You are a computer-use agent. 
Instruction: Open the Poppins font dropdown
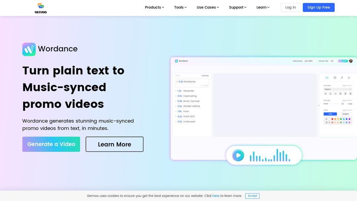[338, 89]
